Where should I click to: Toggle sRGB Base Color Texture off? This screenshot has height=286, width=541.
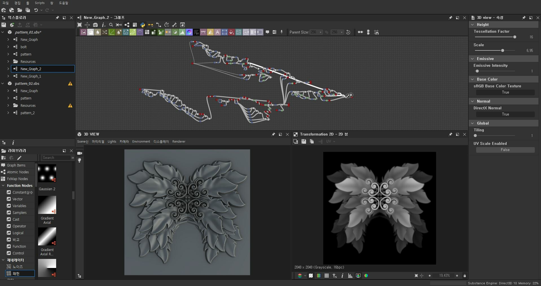click(x=505, y=92)
